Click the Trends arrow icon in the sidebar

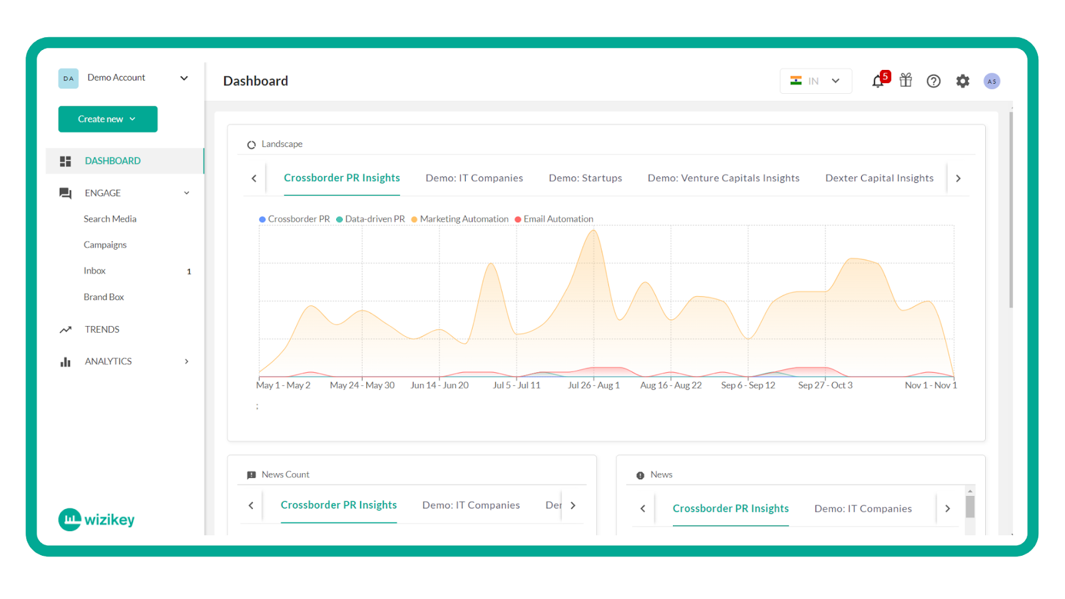pos(65,329)
